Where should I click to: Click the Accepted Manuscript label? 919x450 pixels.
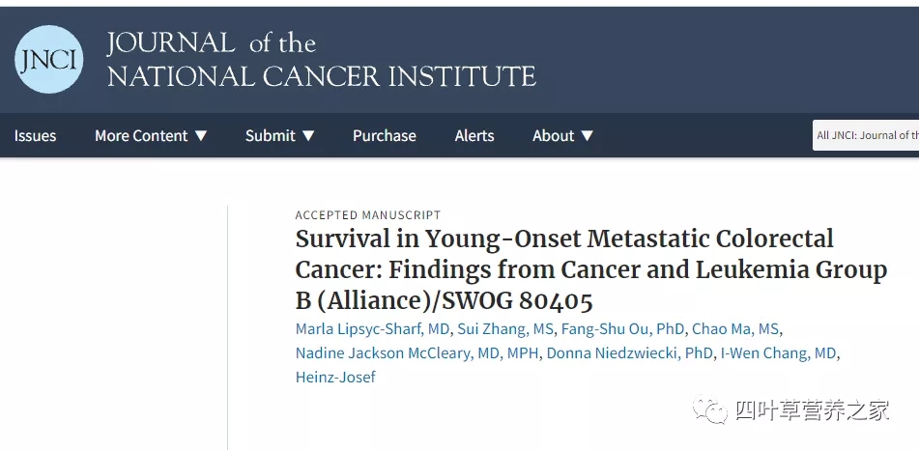368,215
